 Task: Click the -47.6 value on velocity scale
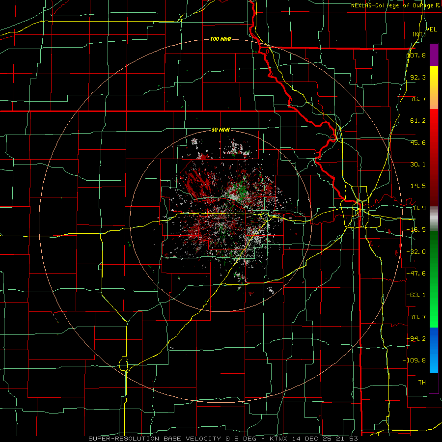click(416, 274)
